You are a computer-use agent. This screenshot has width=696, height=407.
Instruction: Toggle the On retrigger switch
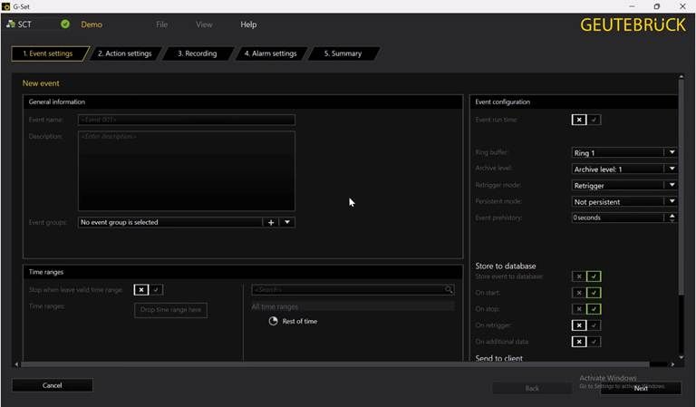point(586,325)
